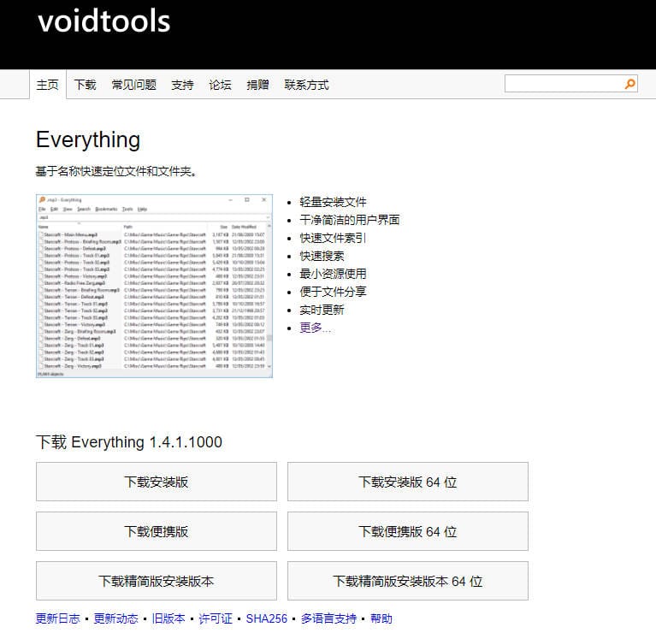Viewport: 656px width, 633px height.
Task: Open the 许可证 link
Action: tap(216, 618)
